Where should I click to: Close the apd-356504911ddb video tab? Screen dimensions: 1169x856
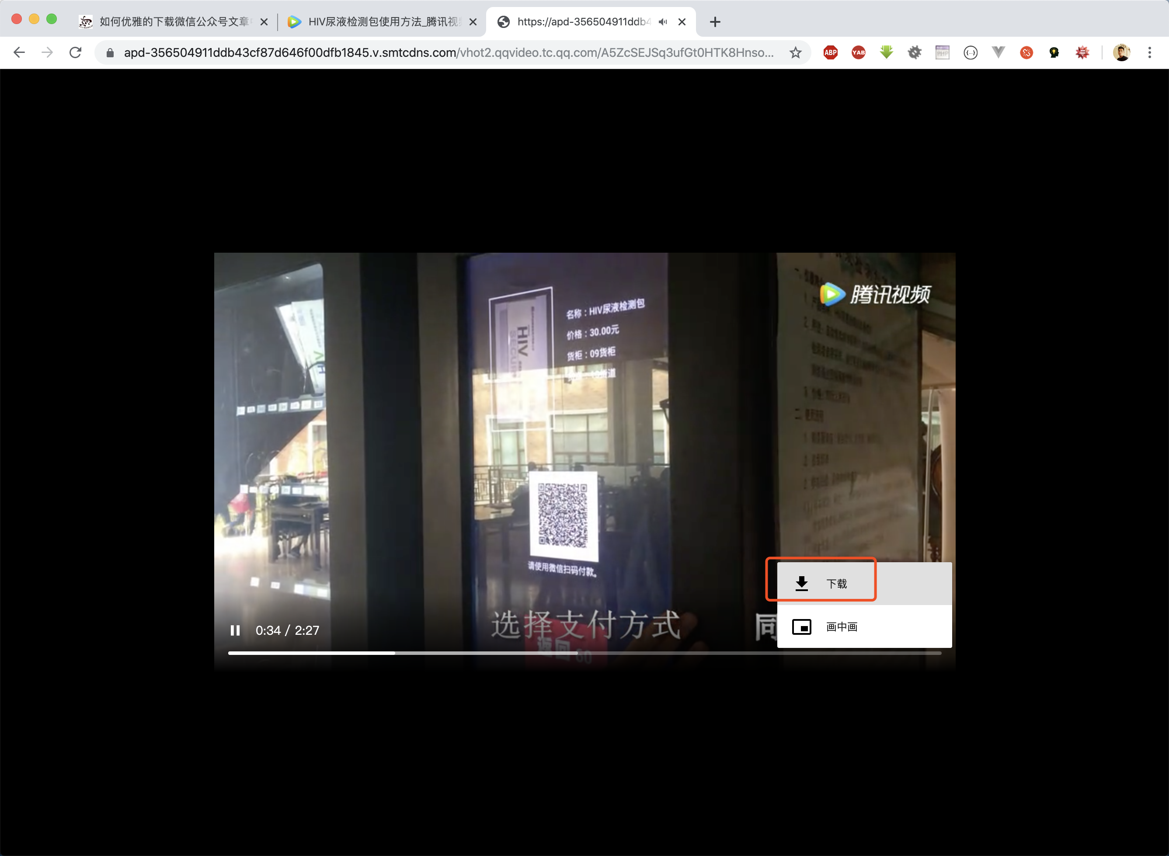tap(682, 22)
